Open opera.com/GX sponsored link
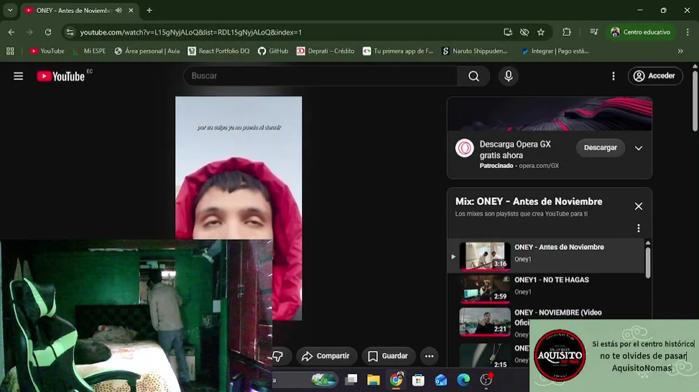The height and width of the screenshot is (392, 699). (538, 166)
